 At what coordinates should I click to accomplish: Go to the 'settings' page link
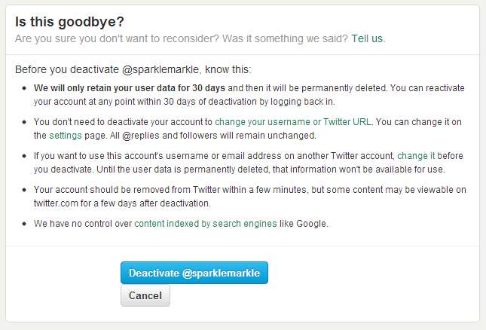point(65,136)
